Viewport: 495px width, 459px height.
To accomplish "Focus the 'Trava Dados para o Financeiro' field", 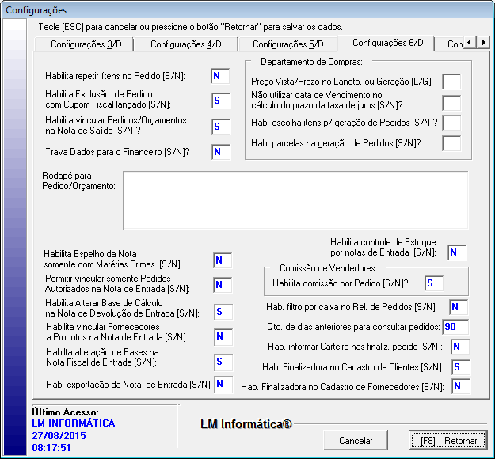I will 220,151.
